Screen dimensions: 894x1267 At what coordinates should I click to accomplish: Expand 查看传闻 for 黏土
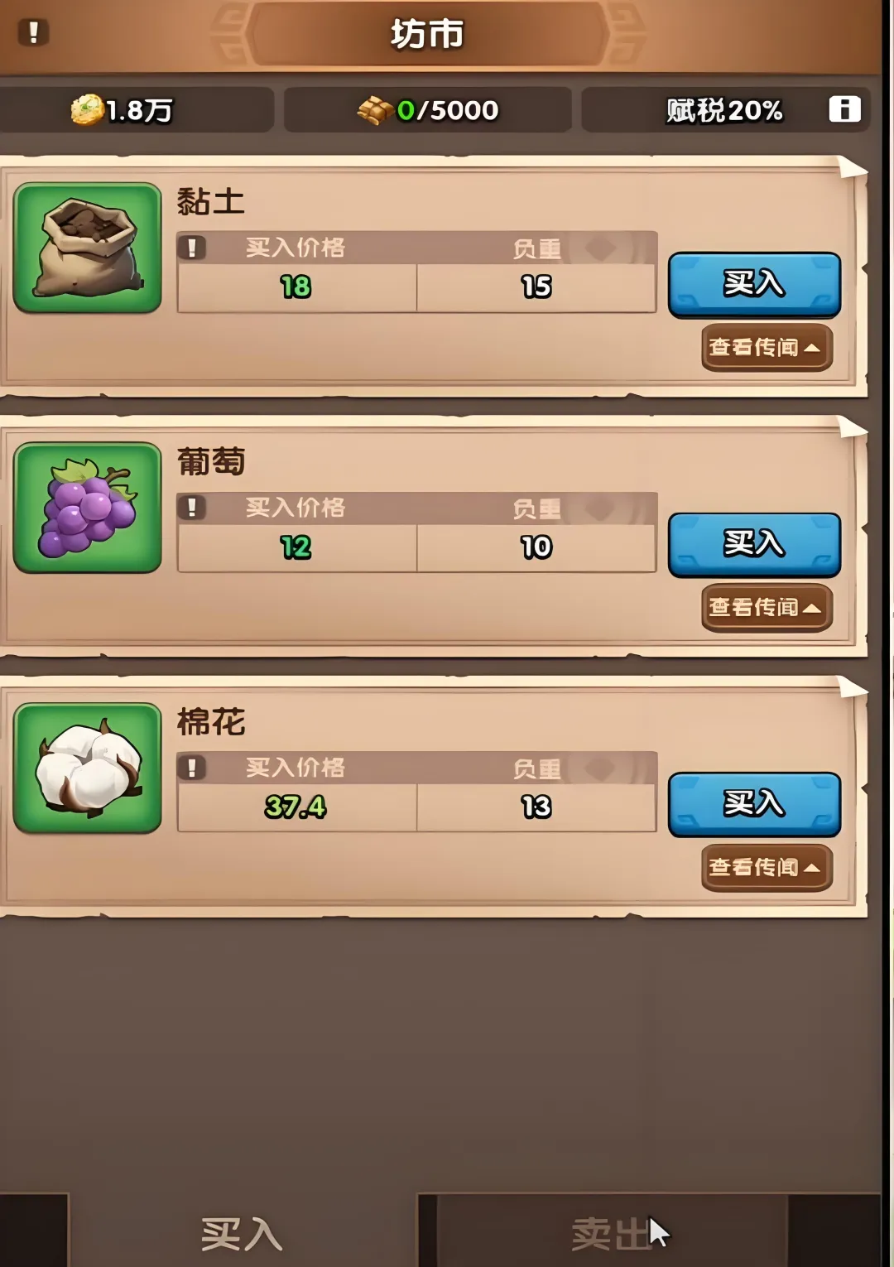click(x=767, y=348)
